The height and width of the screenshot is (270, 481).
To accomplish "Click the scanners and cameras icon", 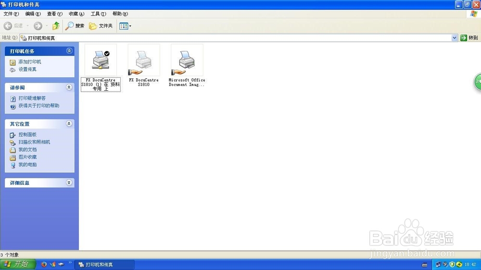I will pyautogui.click(x=13, y=143).
